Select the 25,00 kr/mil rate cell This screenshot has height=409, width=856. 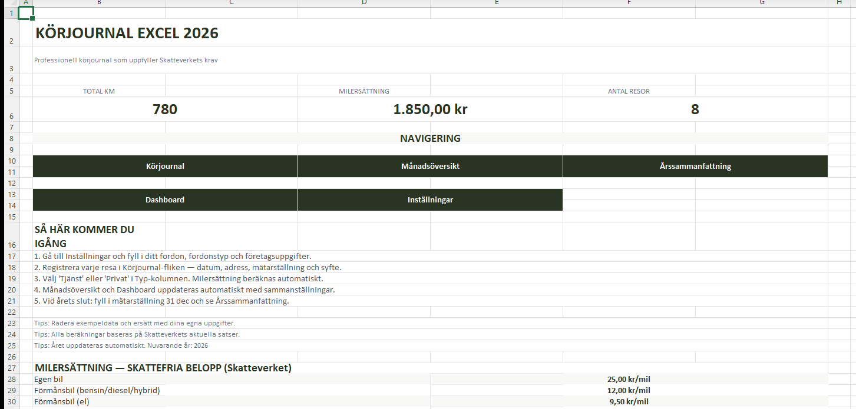tap(629, 379)
